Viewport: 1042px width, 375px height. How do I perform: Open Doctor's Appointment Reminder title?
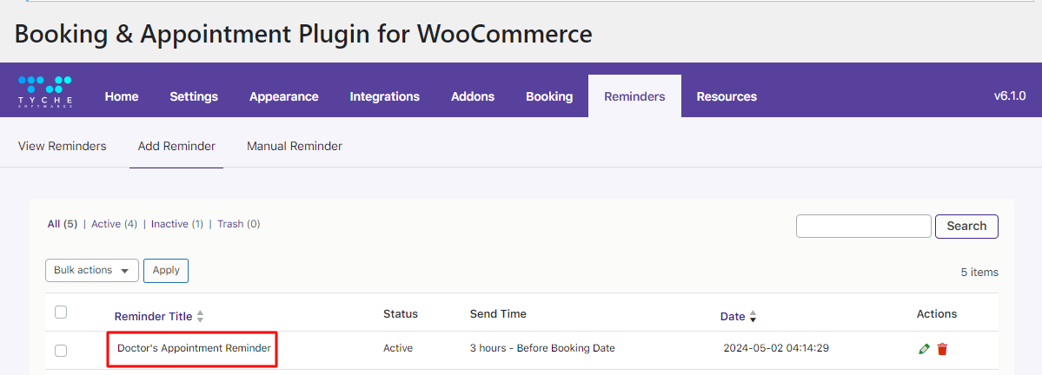pos(194,348)
